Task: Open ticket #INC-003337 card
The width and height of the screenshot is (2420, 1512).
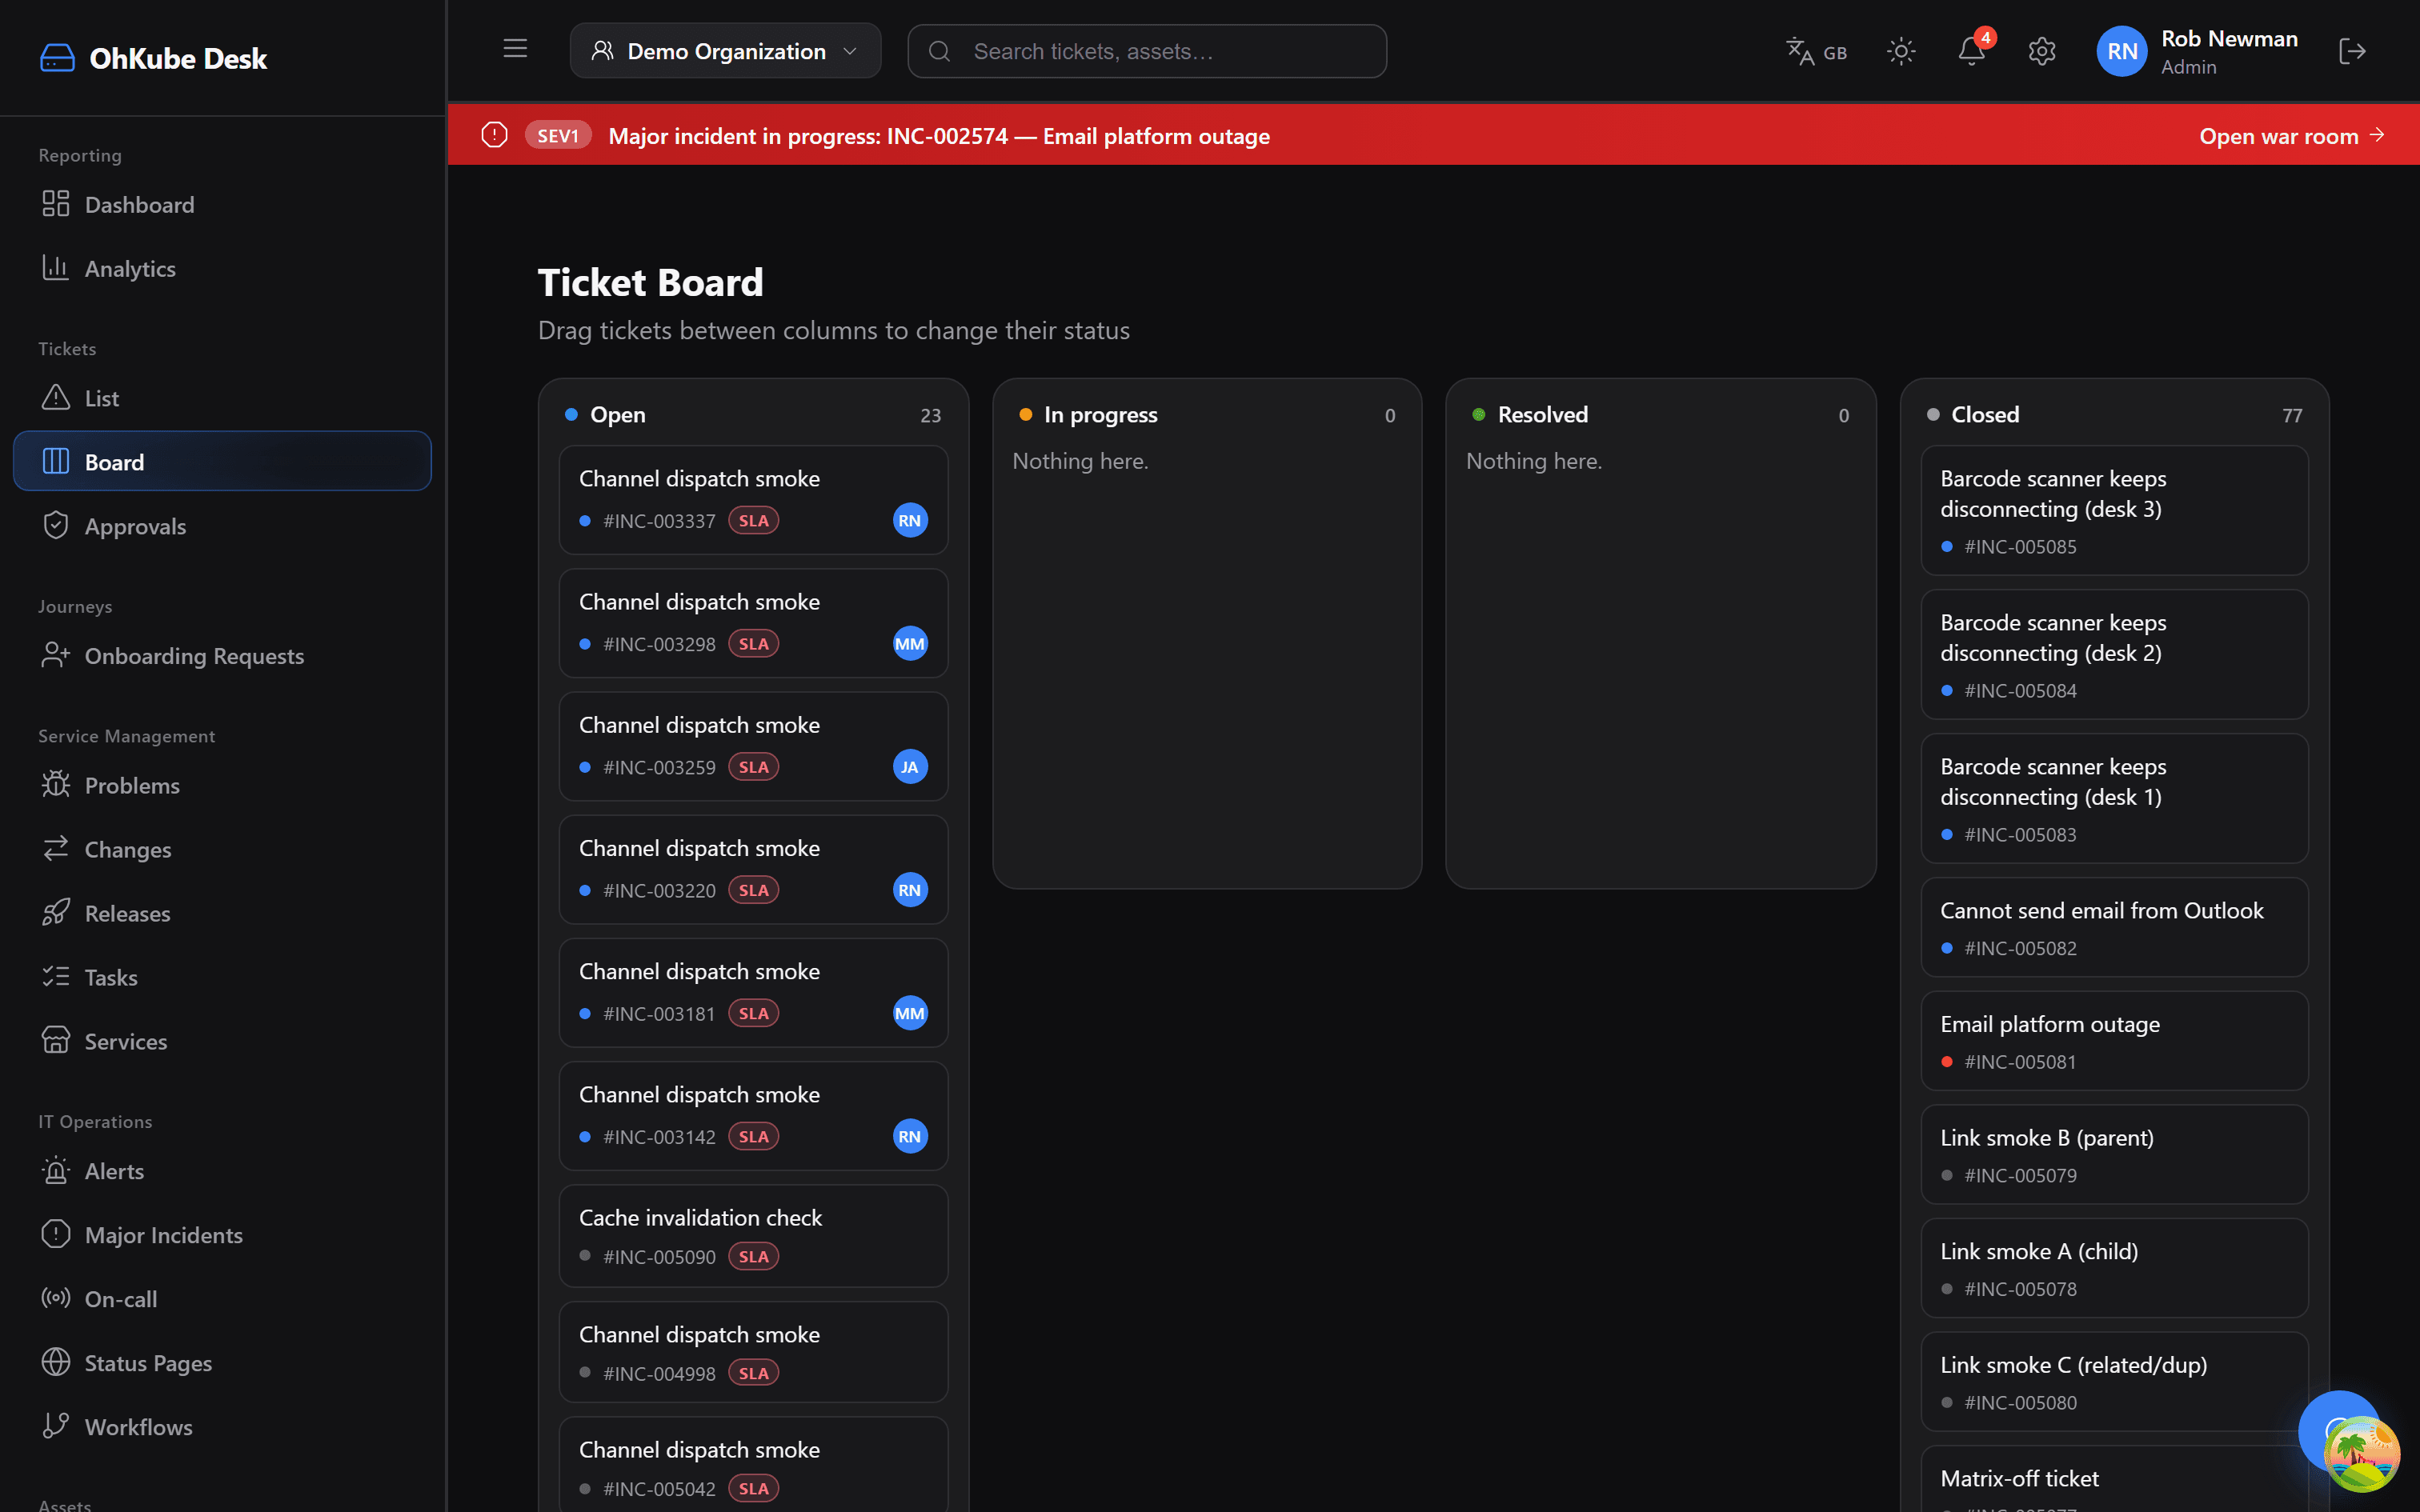Action: point(753,500)
